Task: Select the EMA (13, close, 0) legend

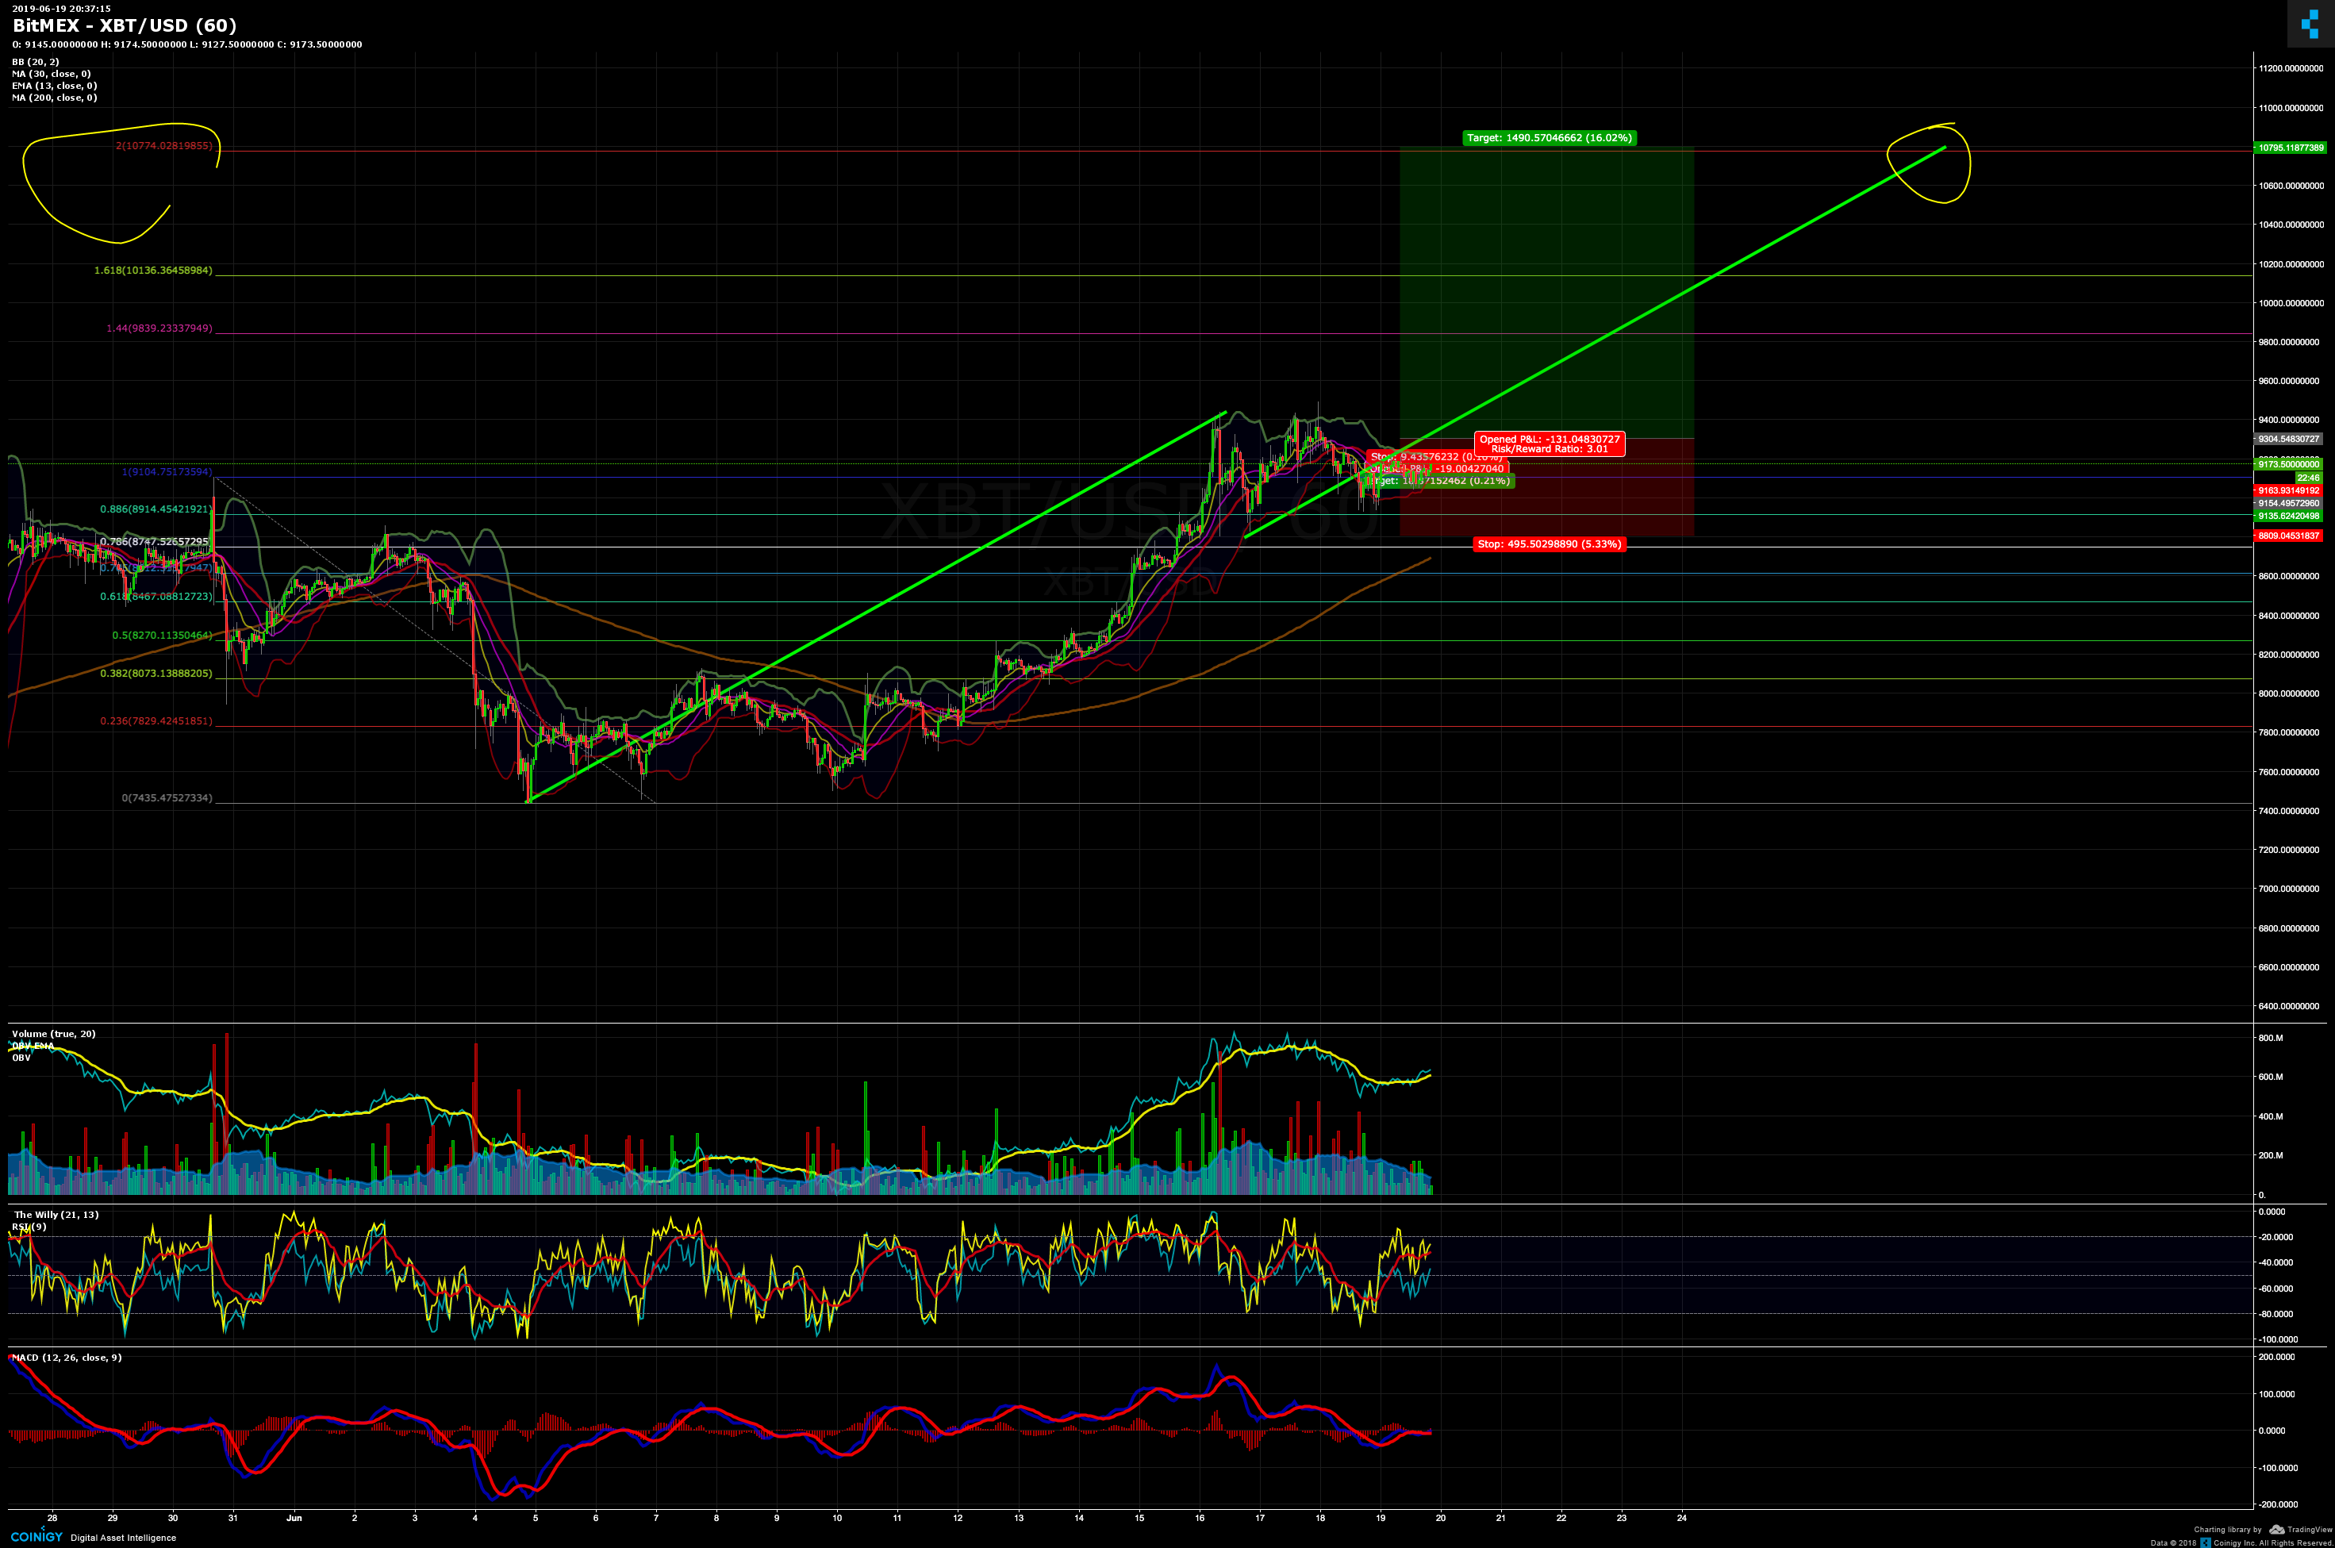Action: 54,86
